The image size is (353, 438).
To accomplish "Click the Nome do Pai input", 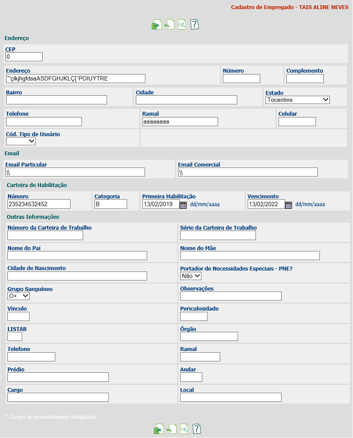I will pyautogui.click(x=77, y=256).
